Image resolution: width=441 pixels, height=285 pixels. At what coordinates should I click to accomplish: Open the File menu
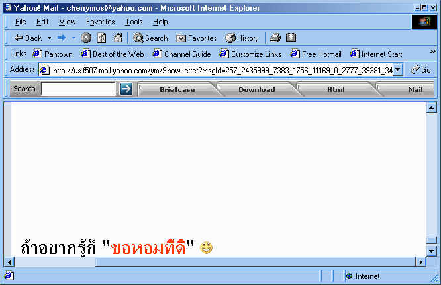pos(21,22)
